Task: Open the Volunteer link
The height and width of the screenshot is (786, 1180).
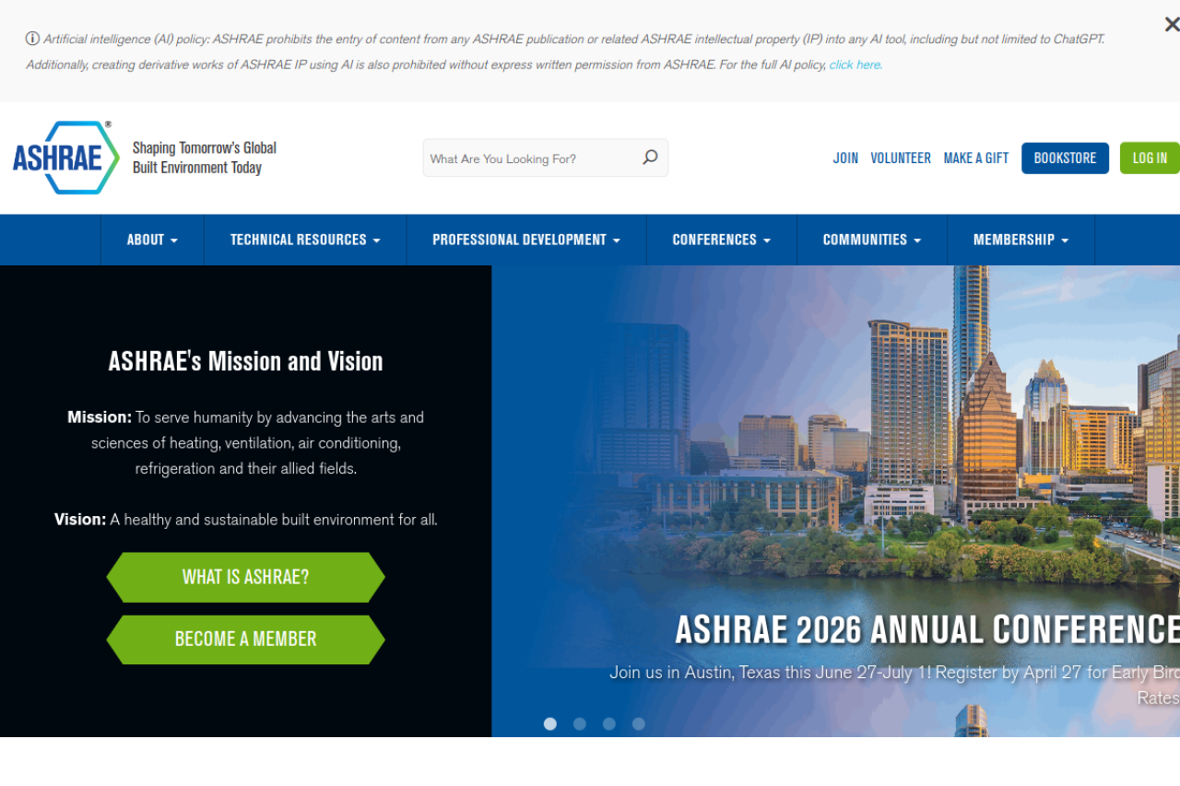Action: pyautogui.click(x=901, y=158)
